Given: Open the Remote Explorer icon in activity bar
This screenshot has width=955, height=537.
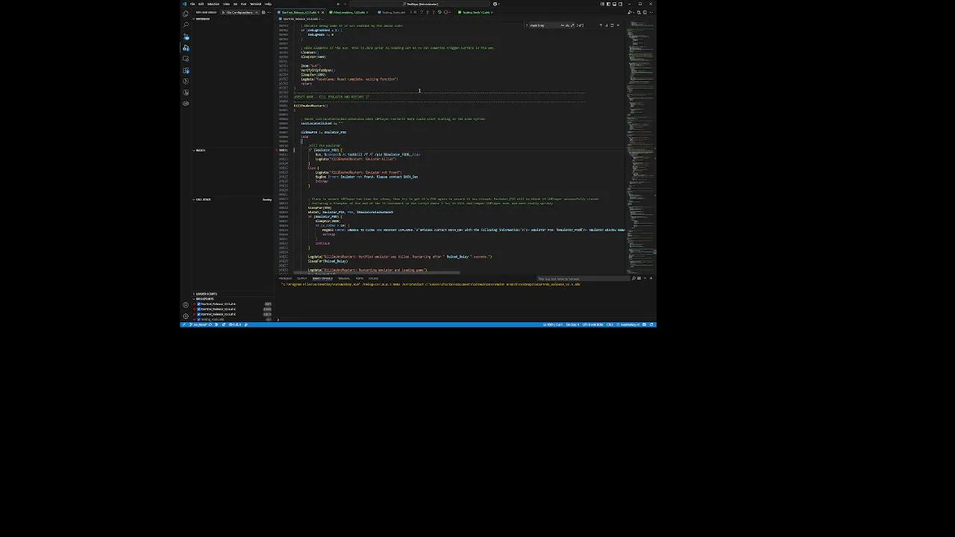Looking at the screenshot, I should tap(185, 59).
